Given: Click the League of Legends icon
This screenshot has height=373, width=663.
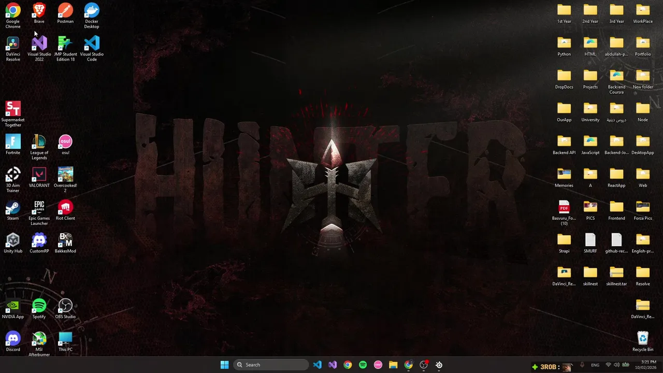Looking at the screenshot, I should [x=39, y=147].
